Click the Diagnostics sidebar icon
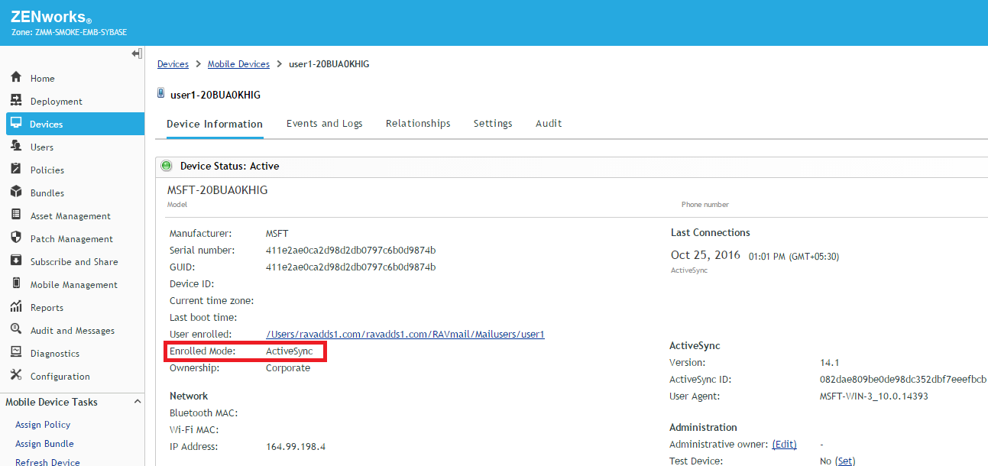 16,353
